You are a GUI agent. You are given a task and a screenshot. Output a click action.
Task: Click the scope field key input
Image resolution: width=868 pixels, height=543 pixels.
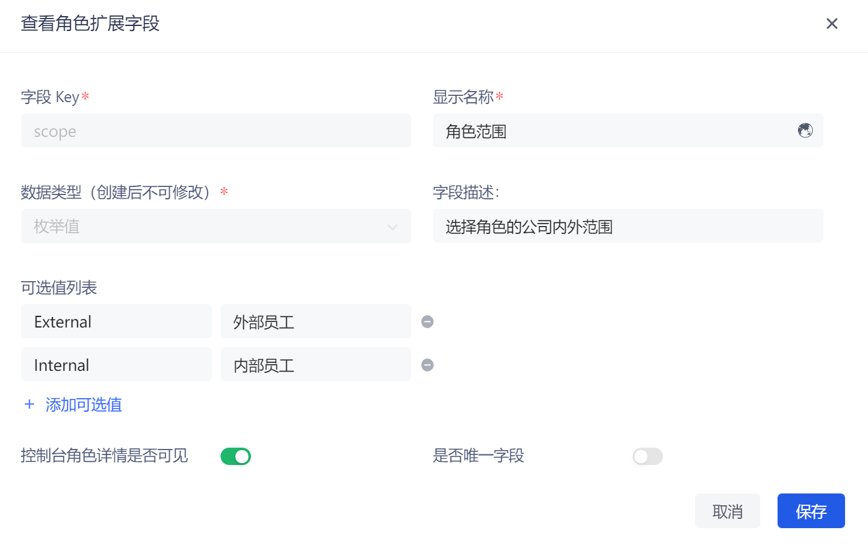(x=216, y=131)
